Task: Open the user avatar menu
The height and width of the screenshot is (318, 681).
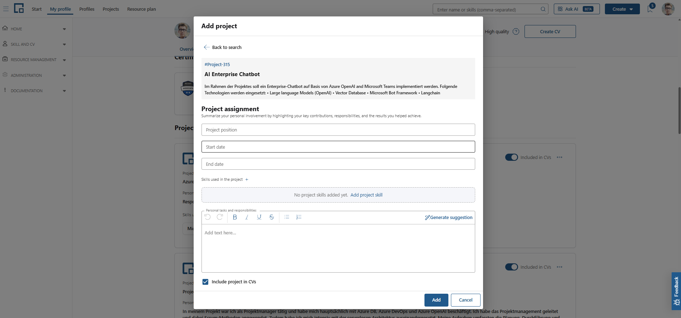Action: [668, 9]
